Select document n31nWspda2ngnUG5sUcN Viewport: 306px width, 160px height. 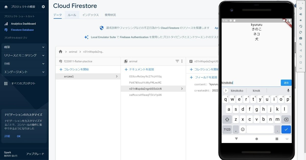[x=153, y=89]
